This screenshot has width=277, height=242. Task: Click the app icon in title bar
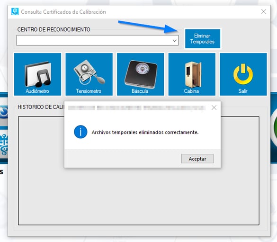tap(15, 12)
